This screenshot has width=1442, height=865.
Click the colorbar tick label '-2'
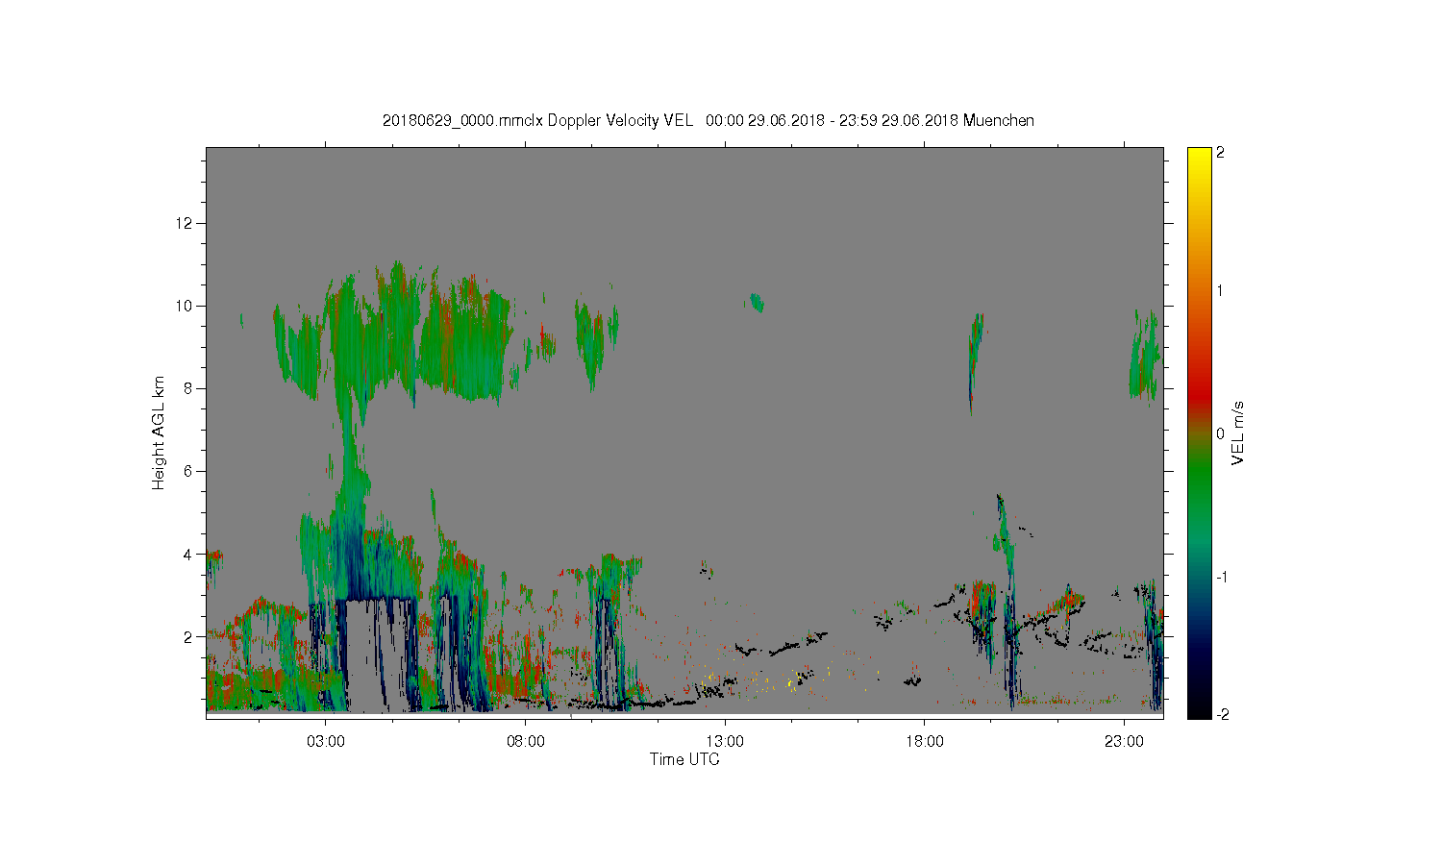click(1222, 714)
